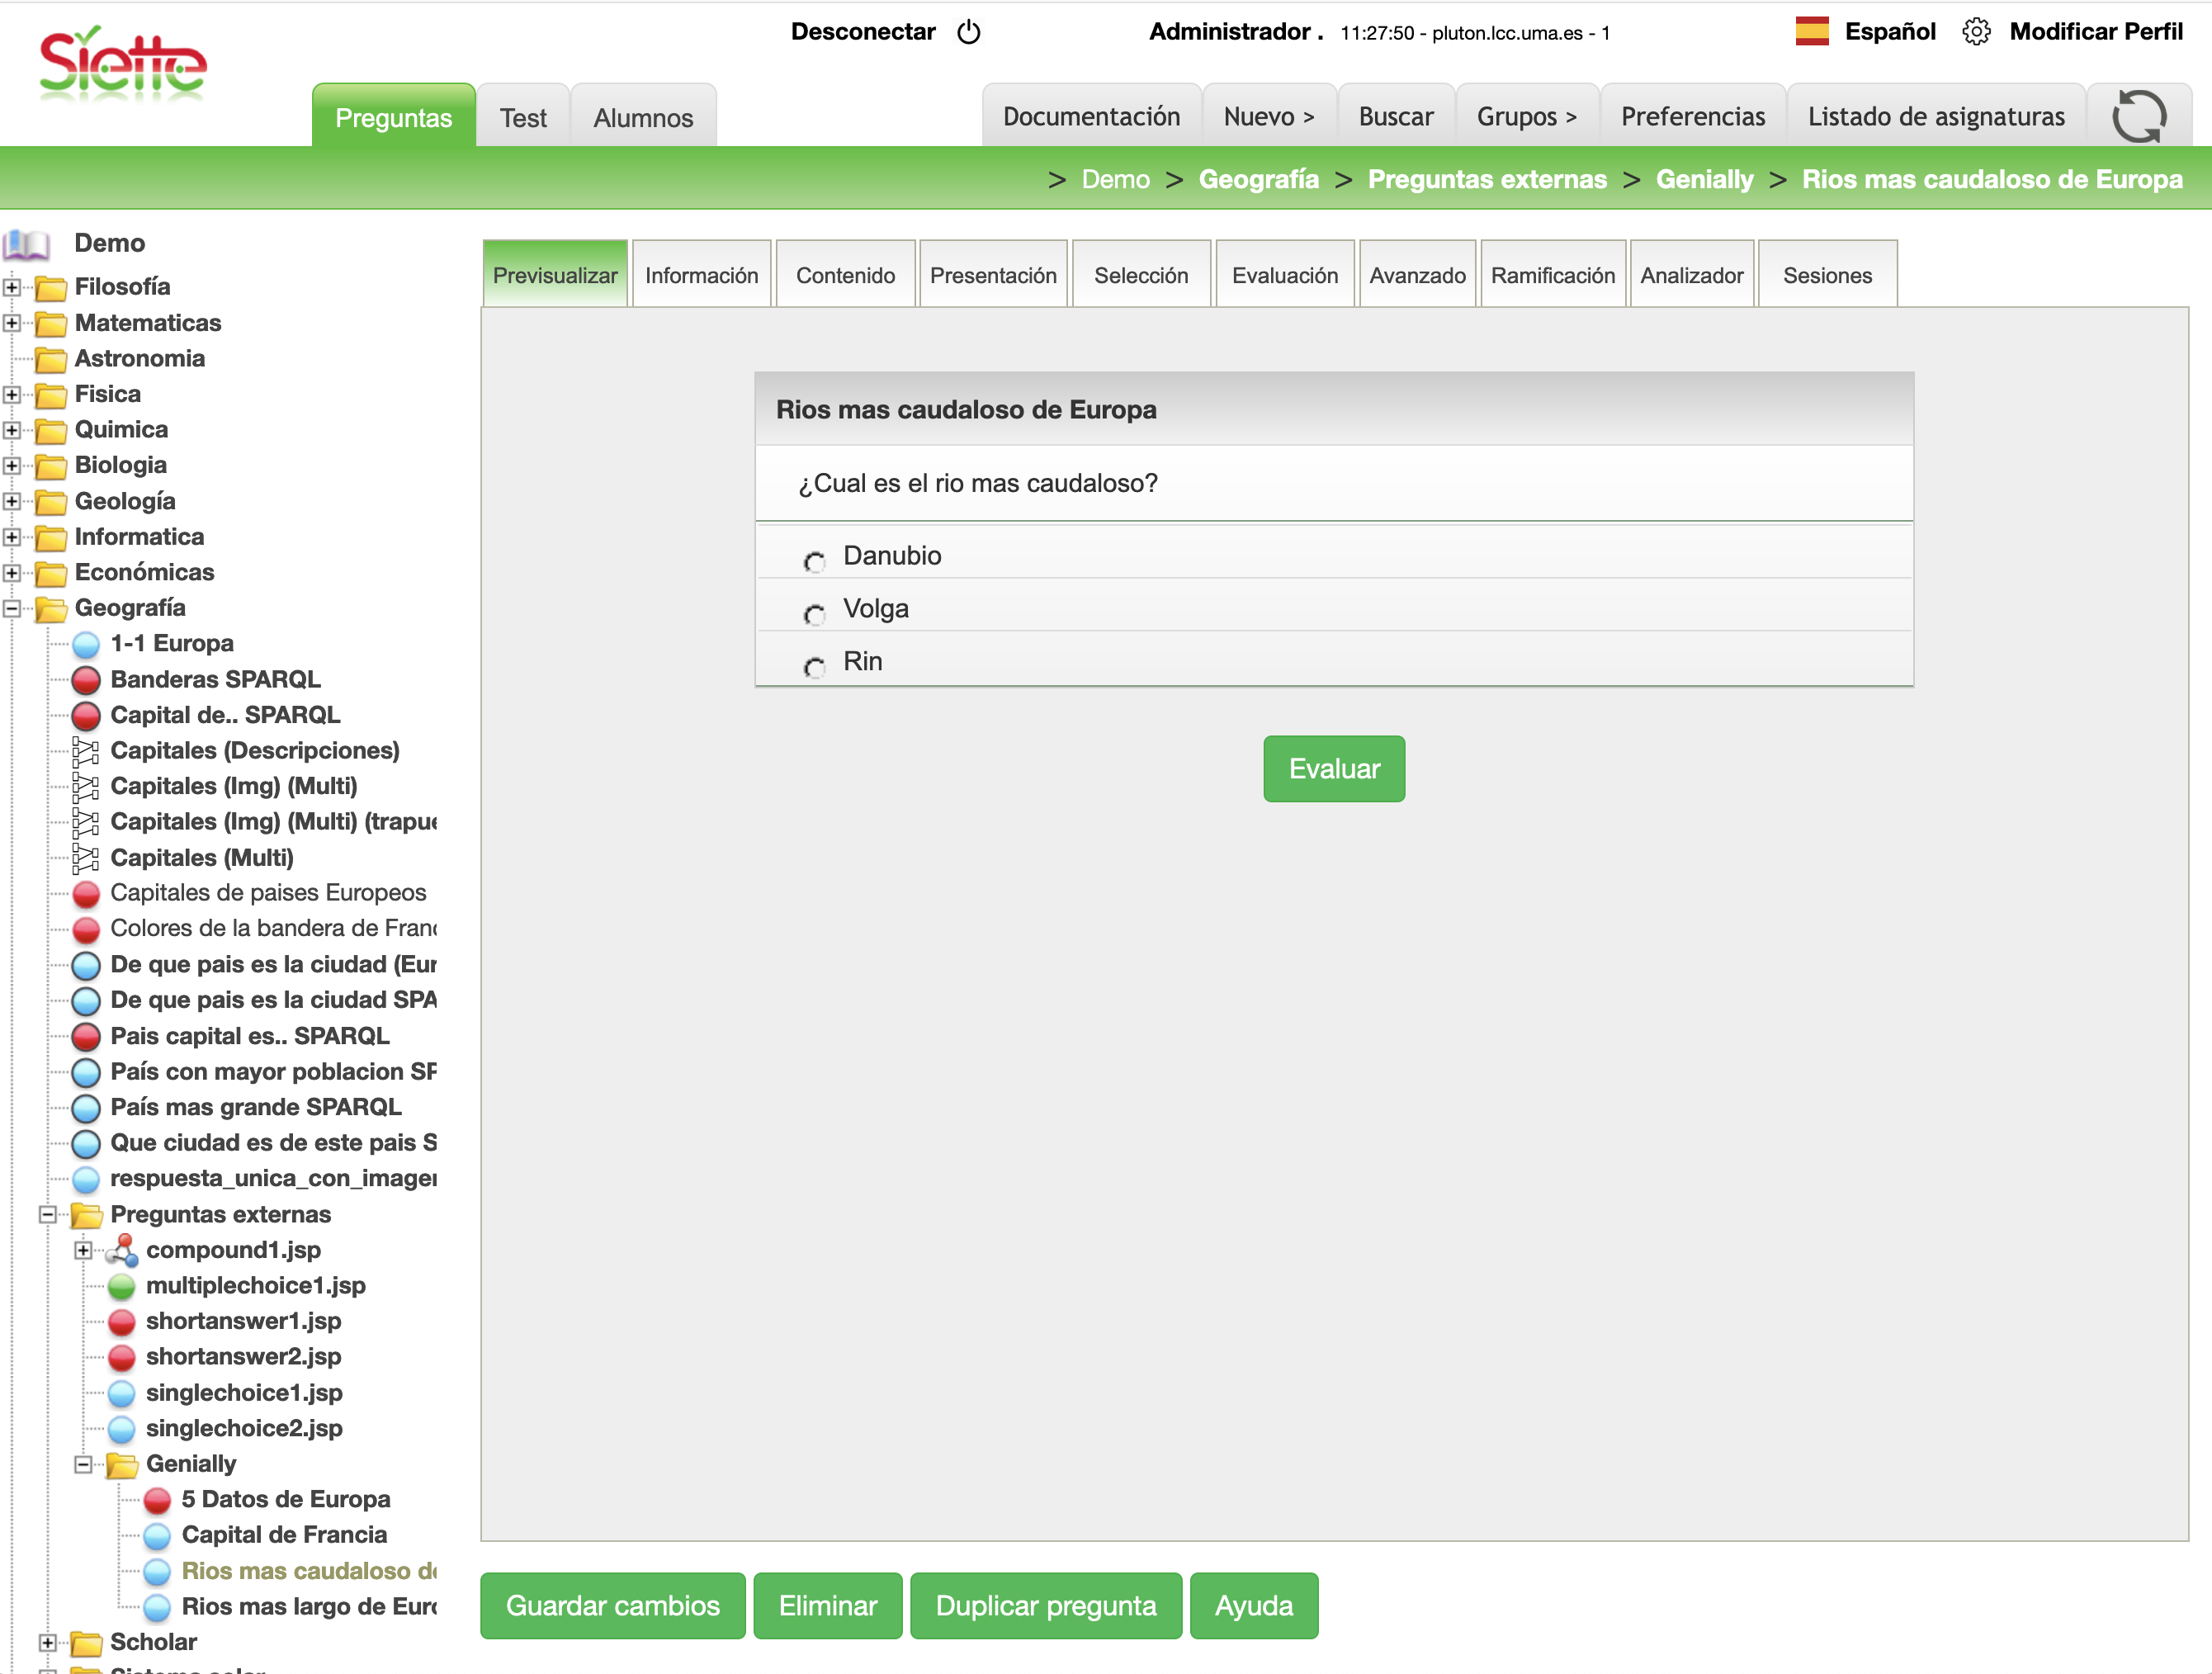This screenshot has height=1674, width=2212.
Task: Click the molecule icon for compound1.jsp
Action: (x=122, y=1250)
